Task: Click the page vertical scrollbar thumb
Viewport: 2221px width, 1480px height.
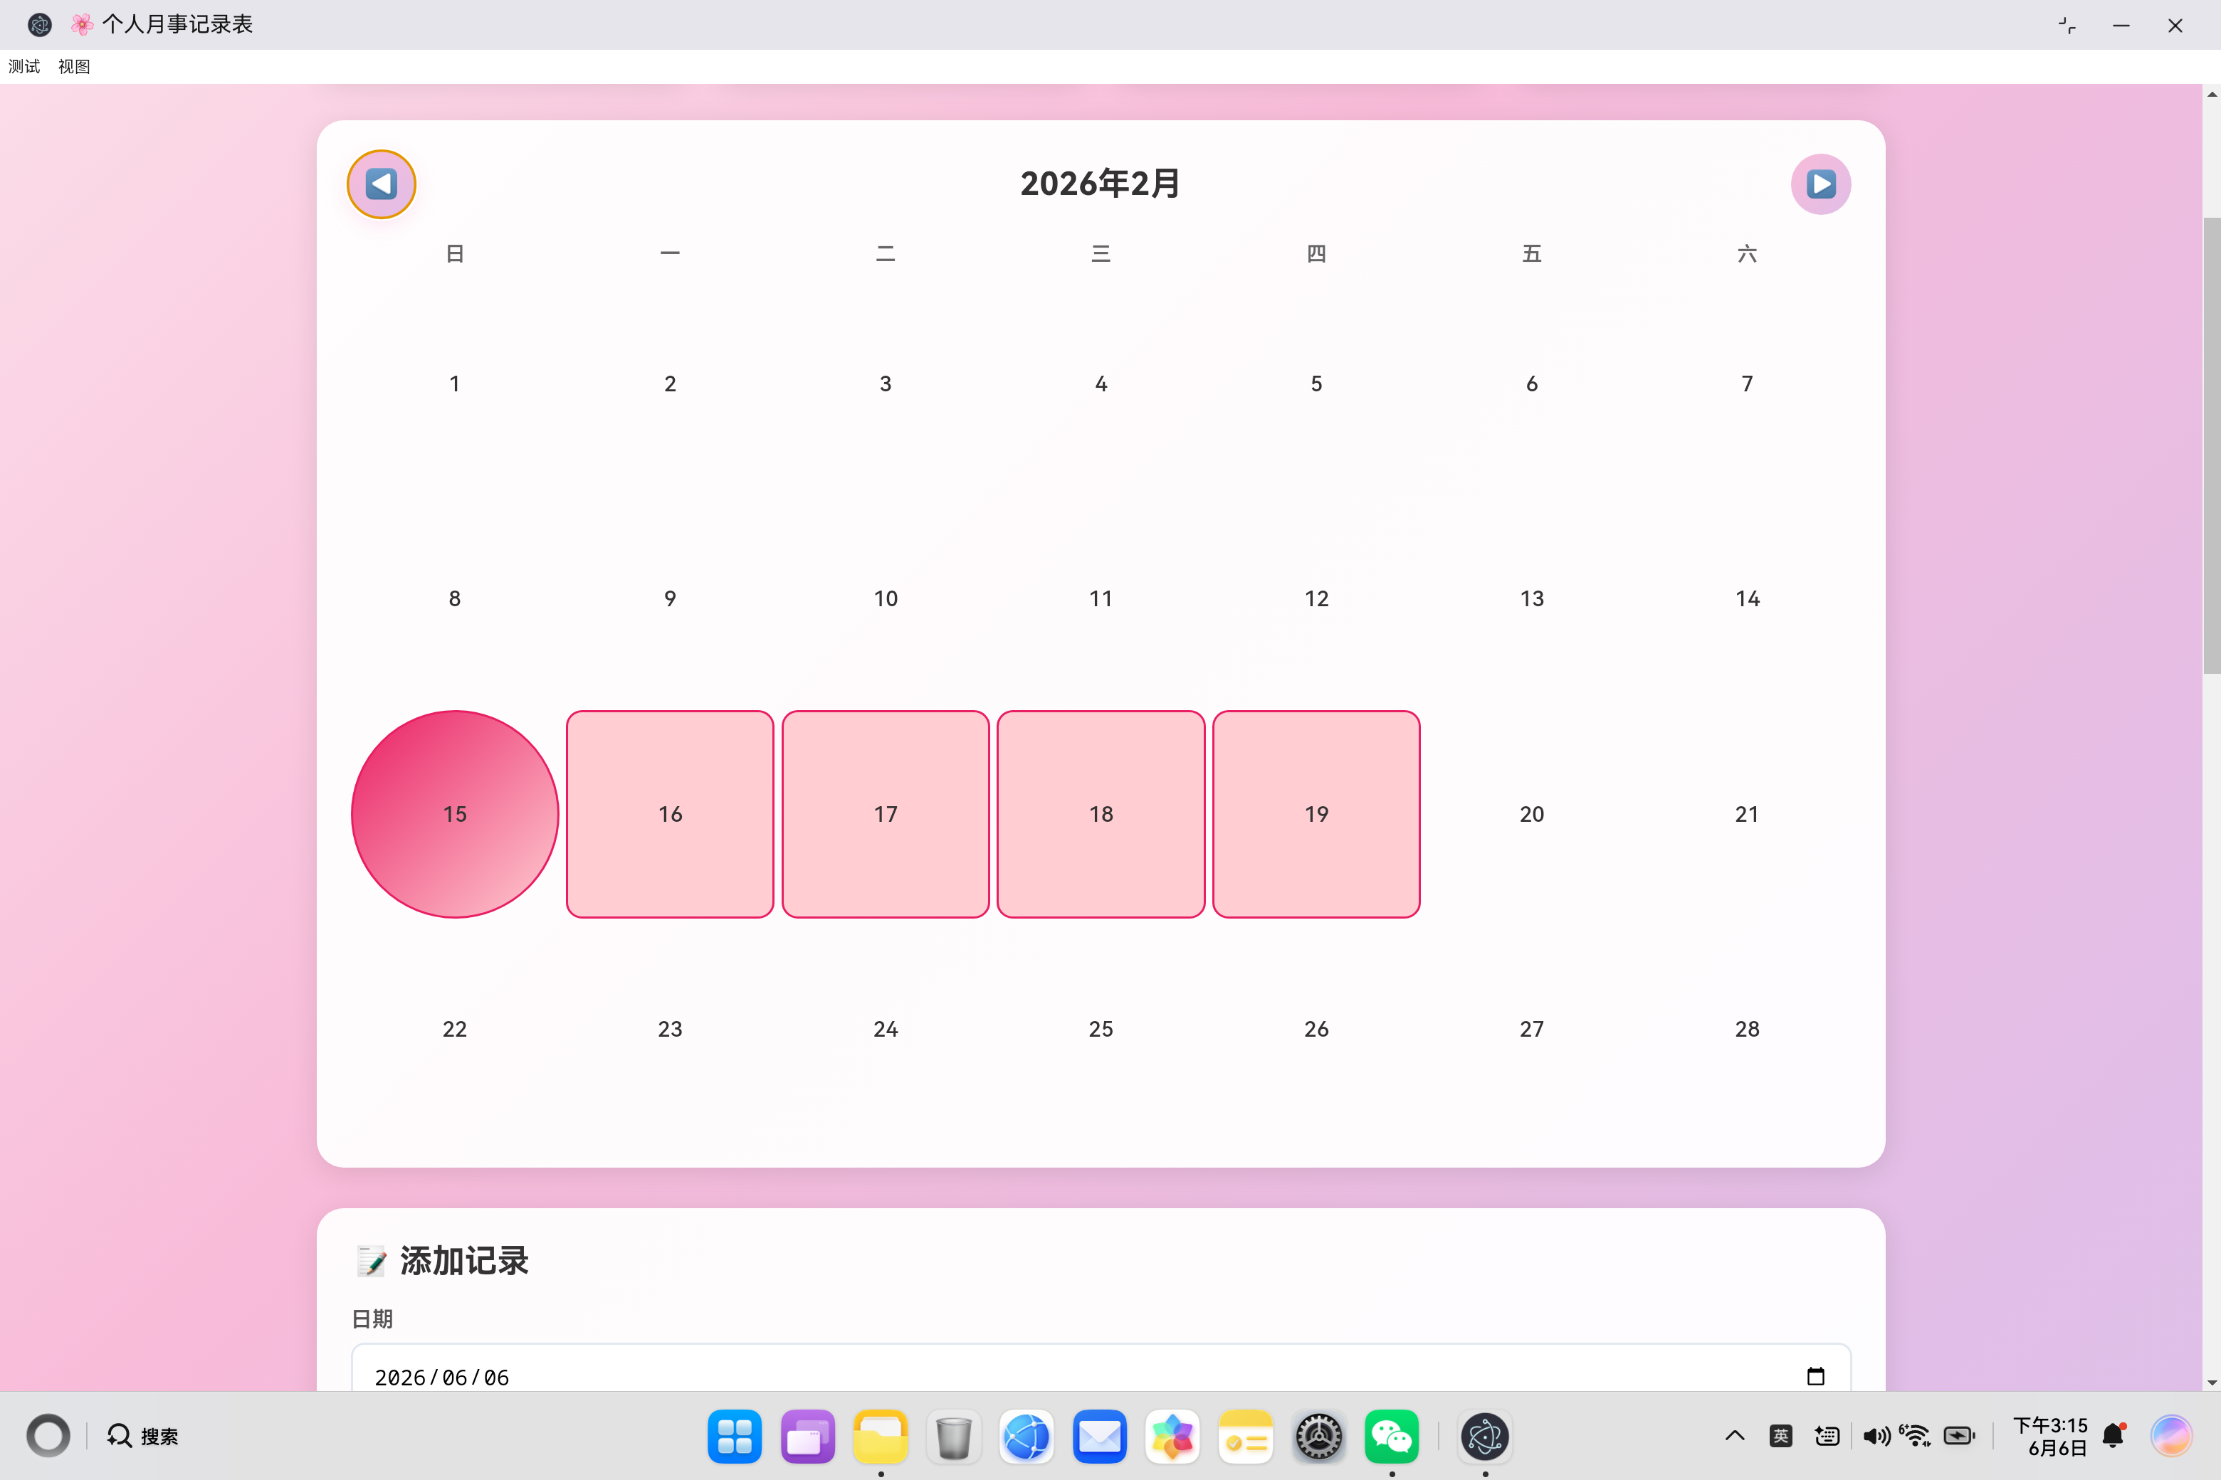Action: (x=2212, y=445)
